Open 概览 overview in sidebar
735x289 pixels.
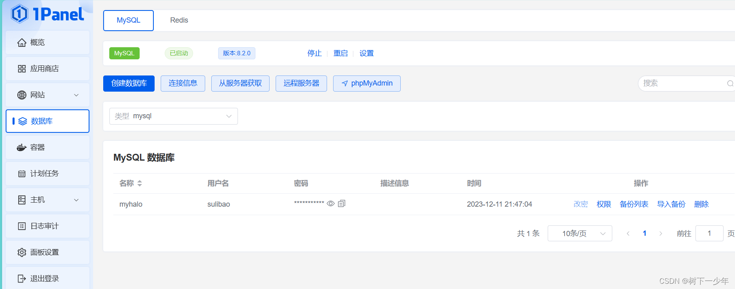tap(47, 42)
